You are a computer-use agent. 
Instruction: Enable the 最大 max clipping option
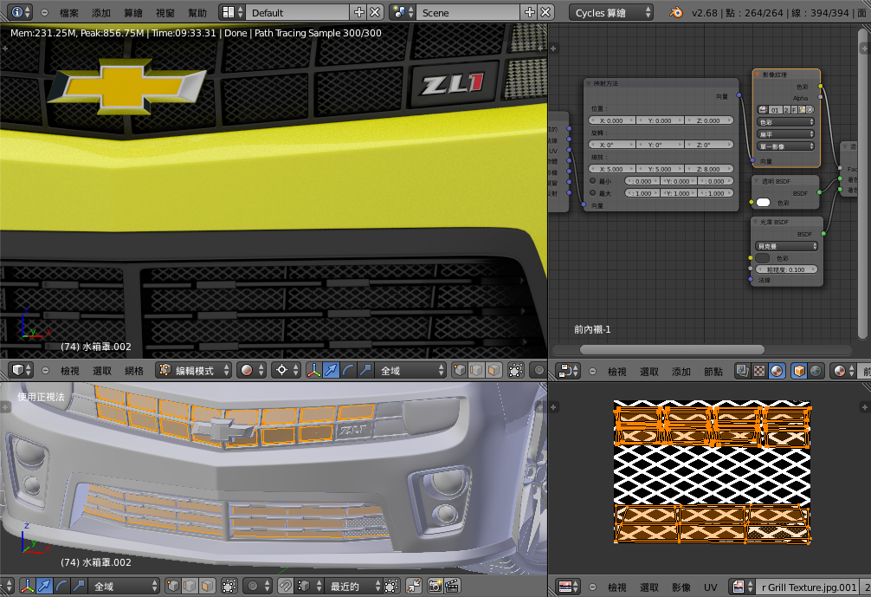pyautogui.click(x=593, y=193)
